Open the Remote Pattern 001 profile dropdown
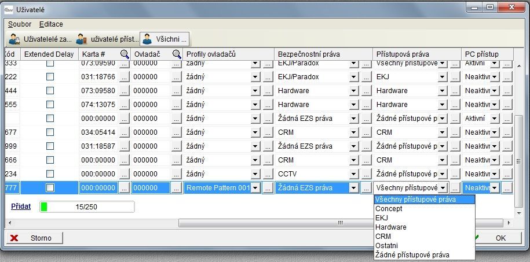Viewport: 530px width, 262px height. 255,188
